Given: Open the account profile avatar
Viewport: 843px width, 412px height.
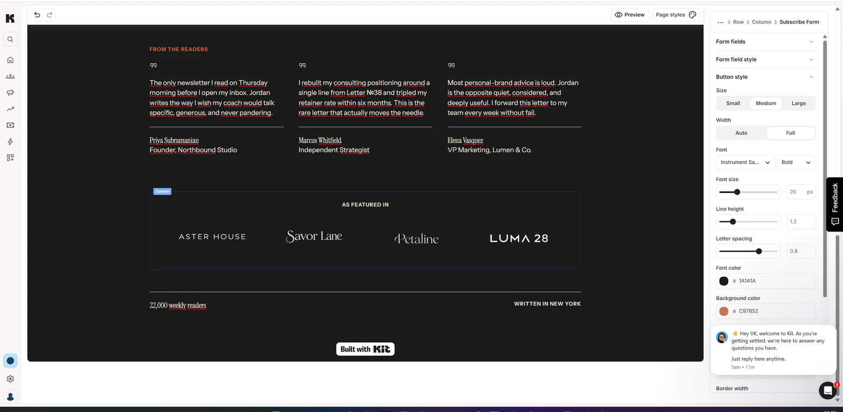Looking at the screenshot, I should tap(10, 397).
